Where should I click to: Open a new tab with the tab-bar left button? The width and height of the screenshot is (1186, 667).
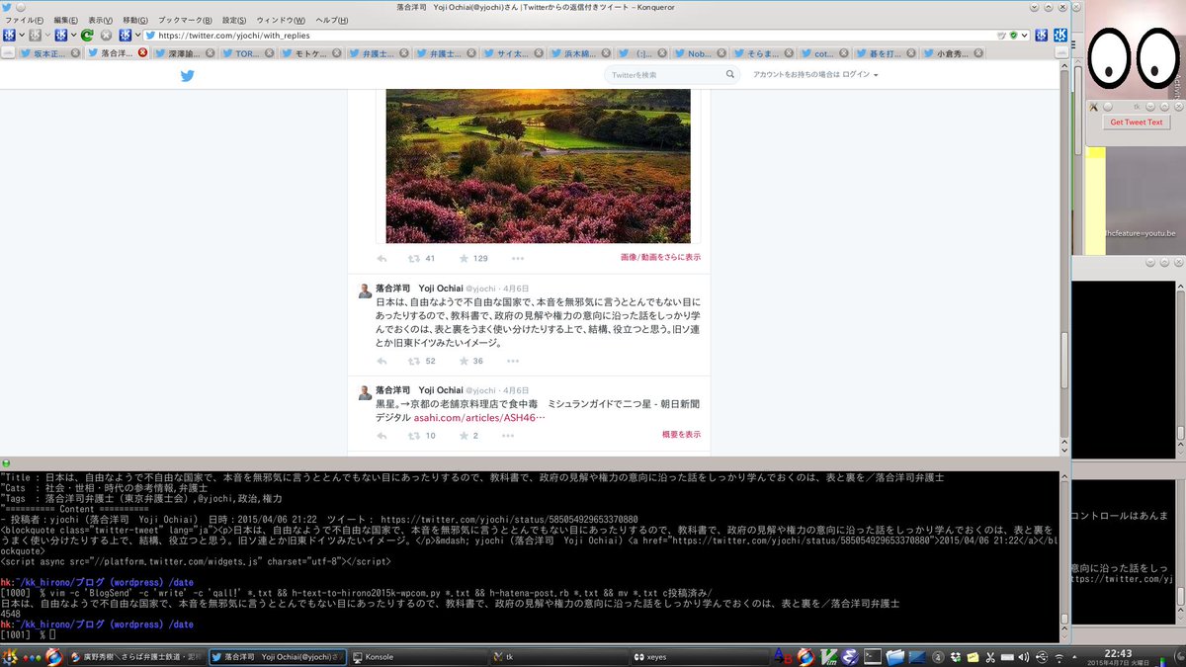coord(8,53)
